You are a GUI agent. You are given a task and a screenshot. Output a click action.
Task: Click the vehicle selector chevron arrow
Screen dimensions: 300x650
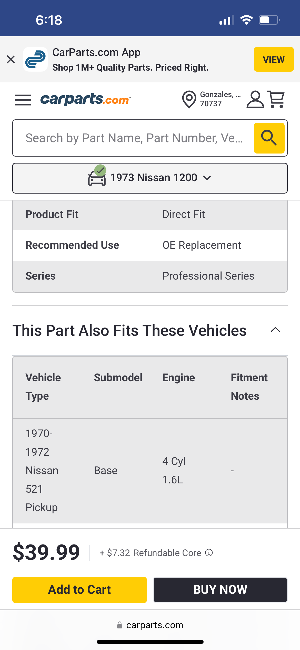tap(207, 178)
